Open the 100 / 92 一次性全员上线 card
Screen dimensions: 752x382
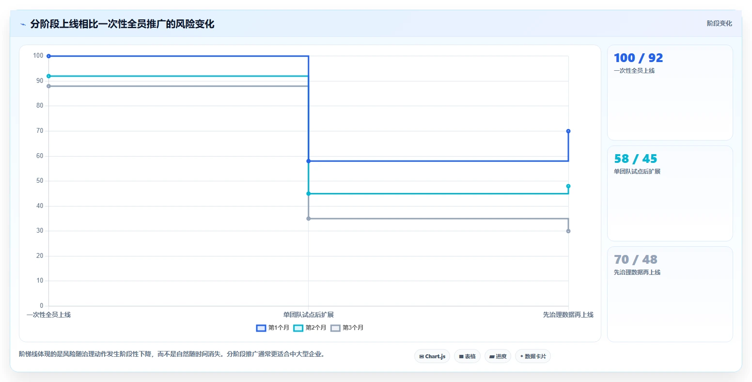point(670,93)
